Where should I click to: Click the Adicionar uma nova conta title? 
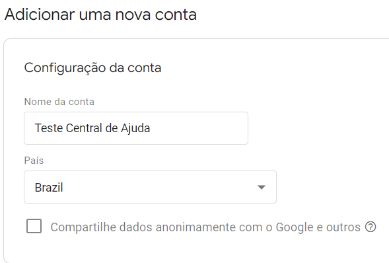pyautogui.click(x=101, y=15)
